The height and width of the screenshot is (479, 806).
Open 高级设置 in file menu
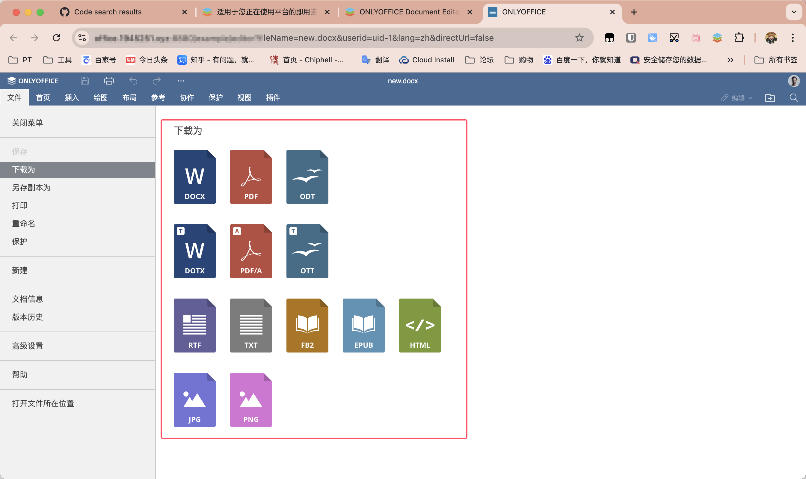pyautogui.click(x=77, y=346)
